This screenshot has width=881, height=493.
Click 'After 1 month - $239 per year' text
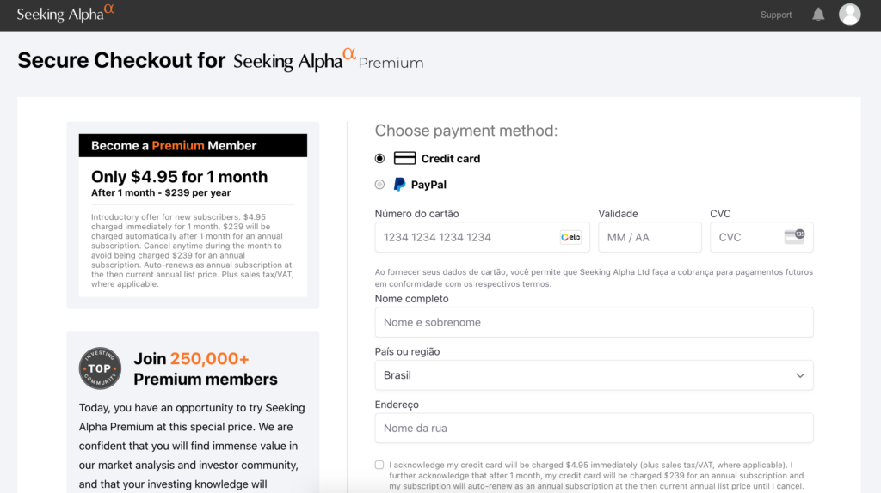tap(161, 192)
